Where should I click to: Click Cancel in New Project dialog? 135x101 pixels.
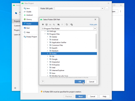[92, 97]
